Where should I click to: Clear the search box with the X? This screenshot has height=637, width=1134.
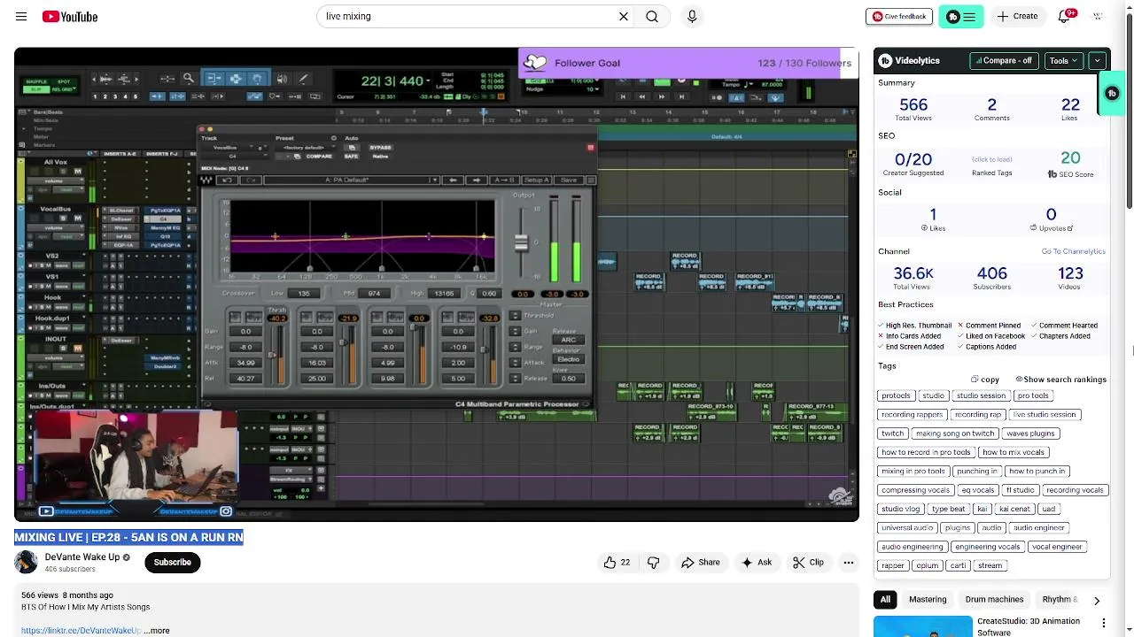pos(624,16)
